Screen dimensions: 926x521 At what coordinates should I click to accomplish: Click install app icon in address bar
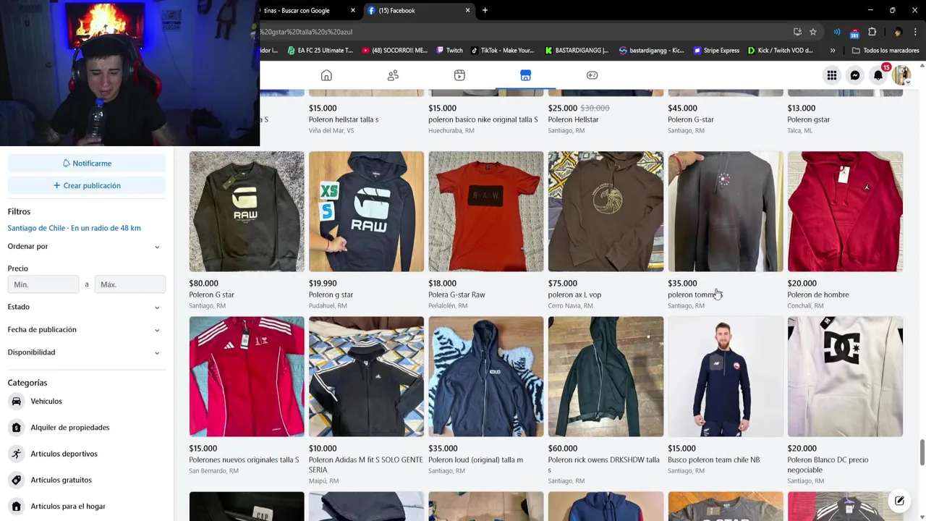pyautogui.click(x=797, y=32)
